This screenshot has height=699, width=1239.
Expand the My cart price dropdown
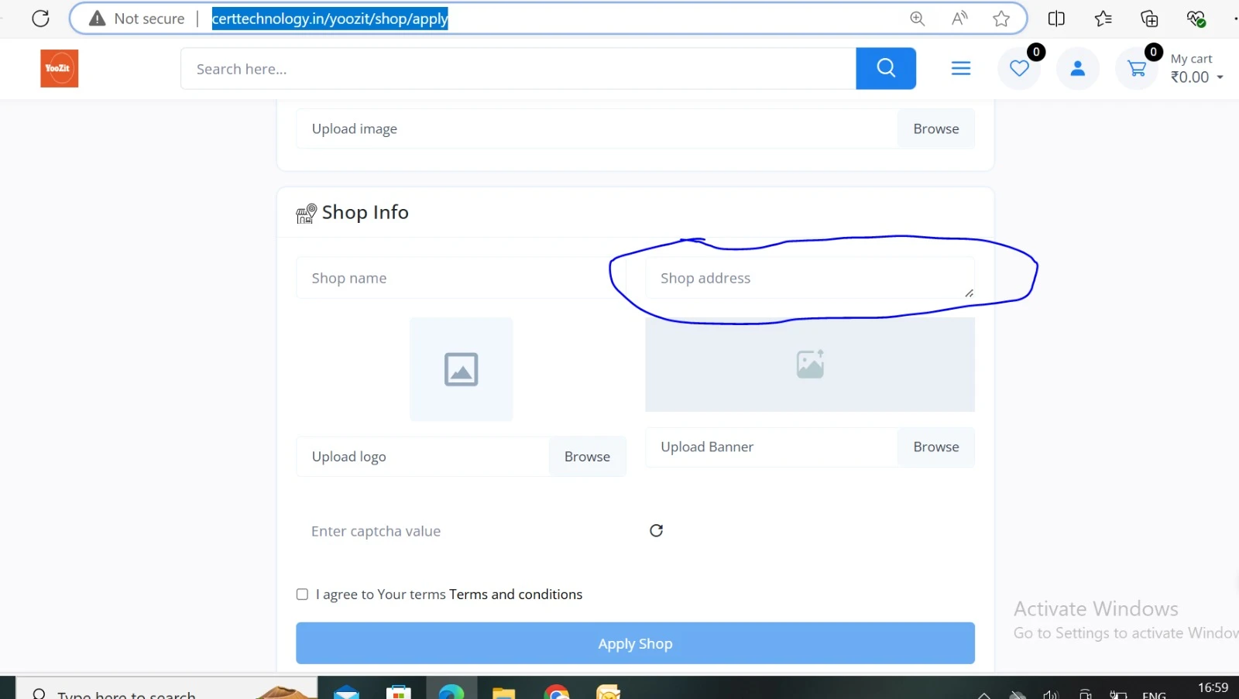coord(1220,77)
